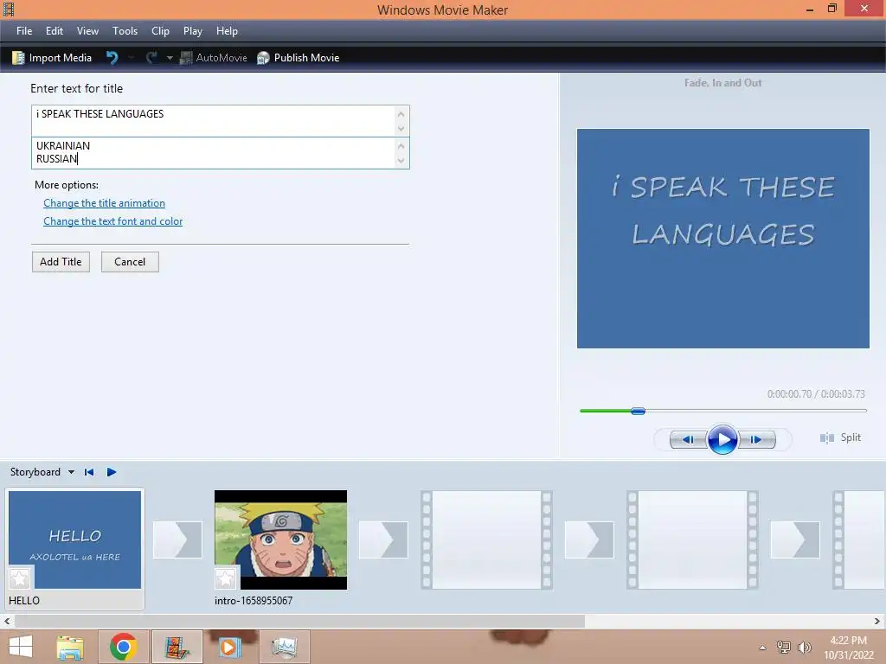The image size is (886, 664).
Task: Open Google Chrome from taskbar
Action: coord(123,647)
